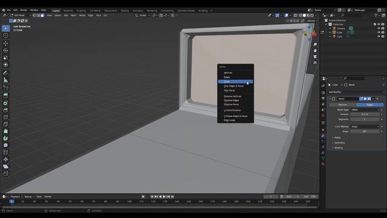Enable edge select mode
The height and width of the screenshot is (218, 387).
[x=38, y=15]
